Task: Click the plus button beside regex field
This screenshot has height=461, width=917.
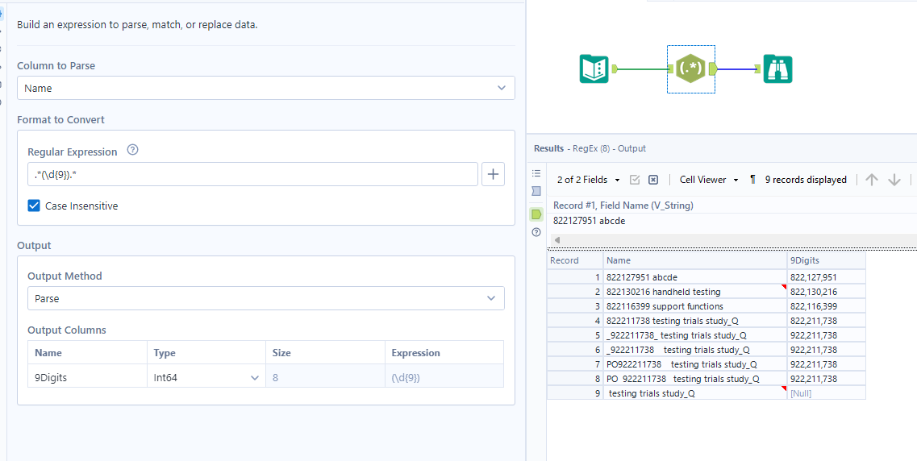Action: (493, 174)
